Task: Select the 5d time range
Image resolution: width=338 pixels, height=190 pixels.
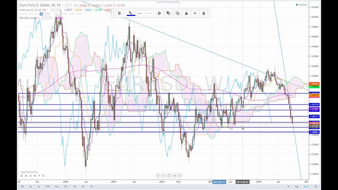Action: click(83, 187)
